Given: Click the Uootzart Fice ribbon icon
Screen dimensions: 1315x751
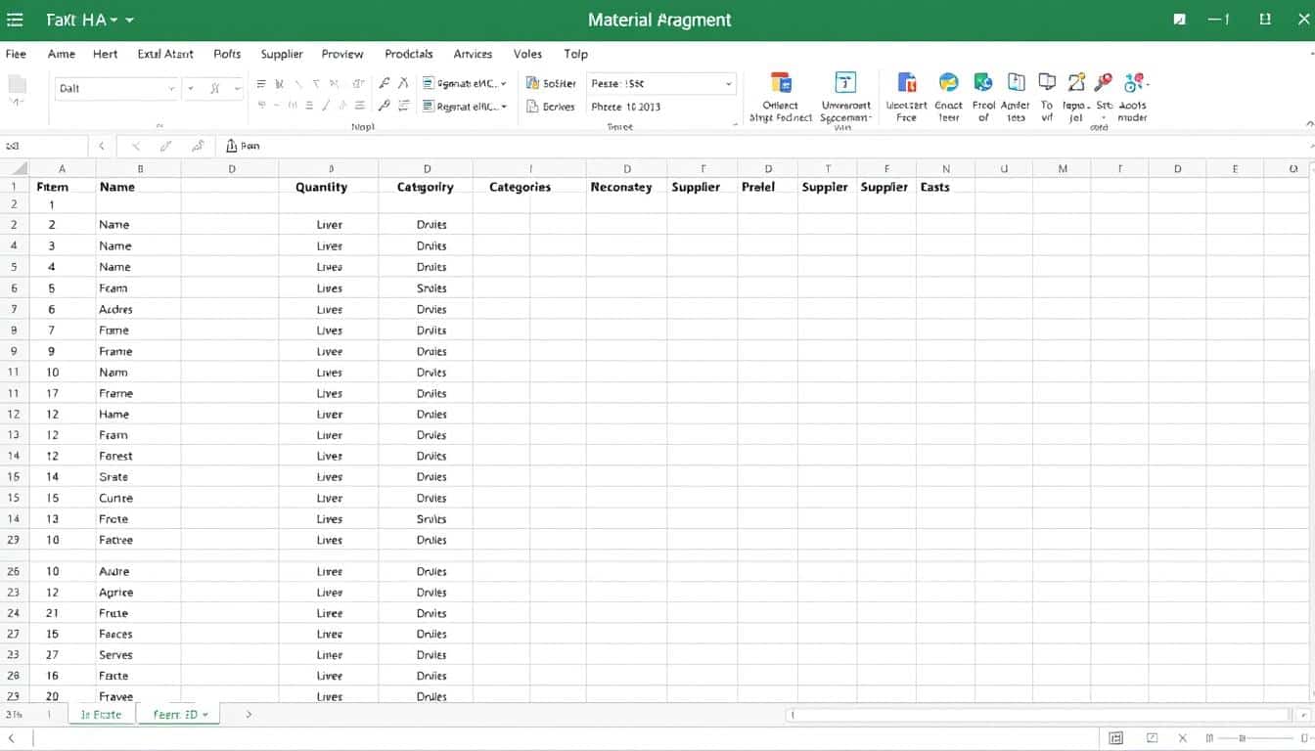Looking at the screenshot, I should point(907,83).
